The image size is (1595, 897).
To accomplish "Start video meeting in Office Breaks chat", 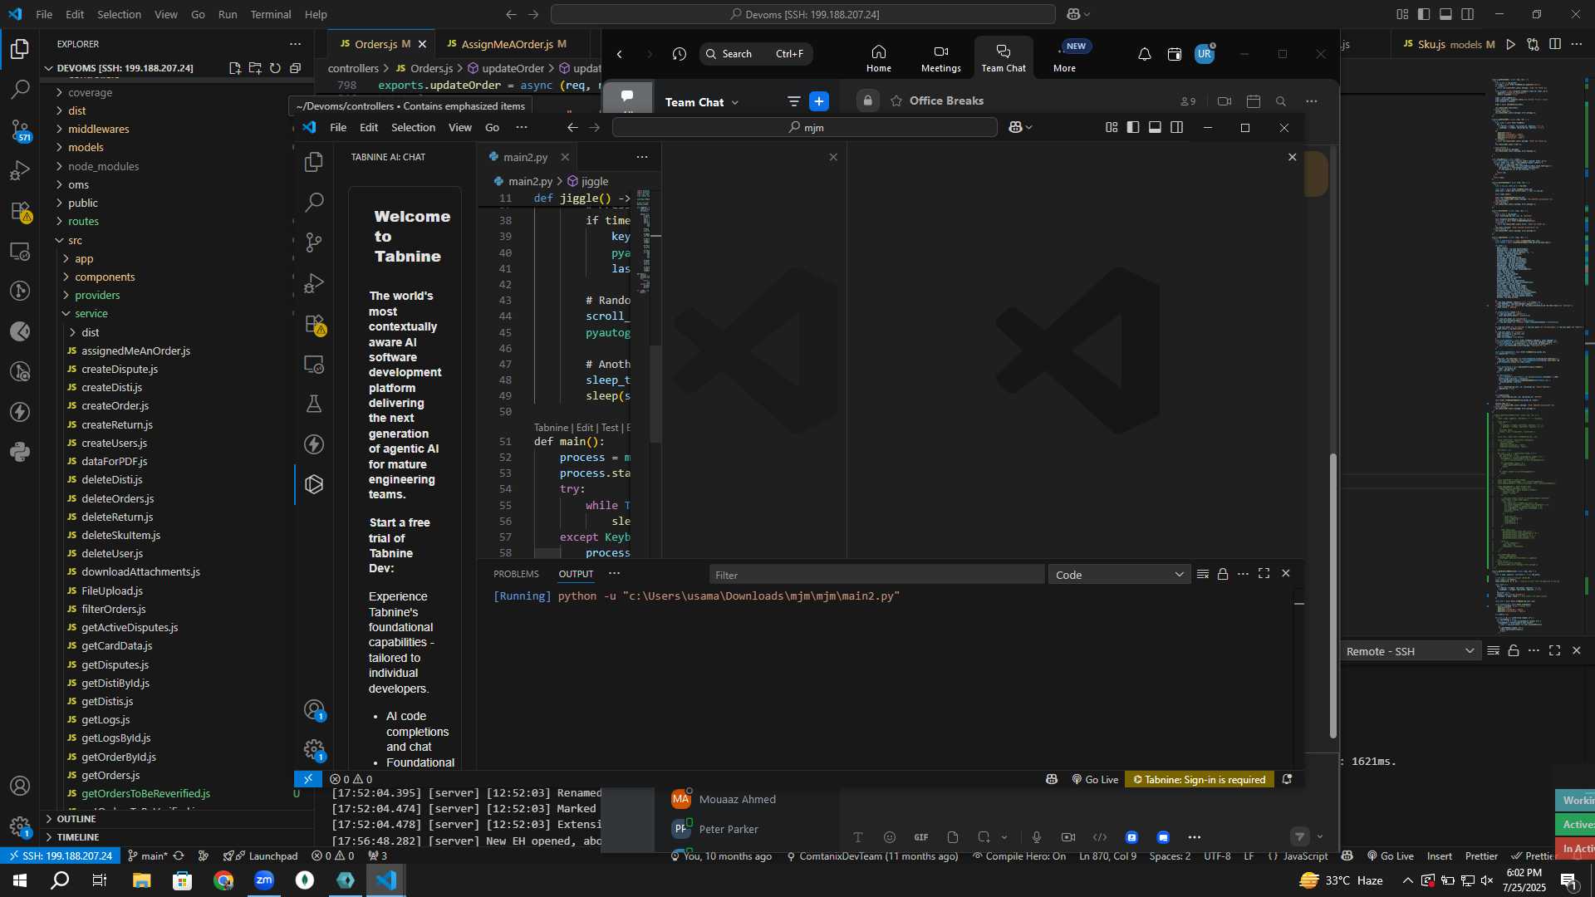I will tap(1224, 101).
